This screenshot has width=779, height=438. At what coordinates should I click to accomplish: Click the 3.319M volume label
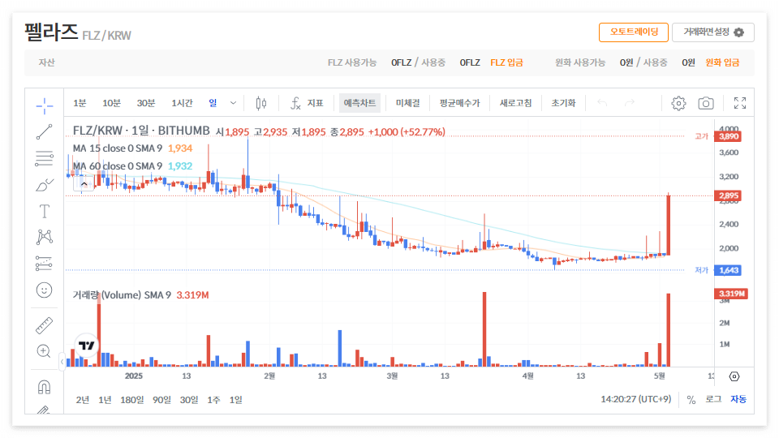pos(731,294)
